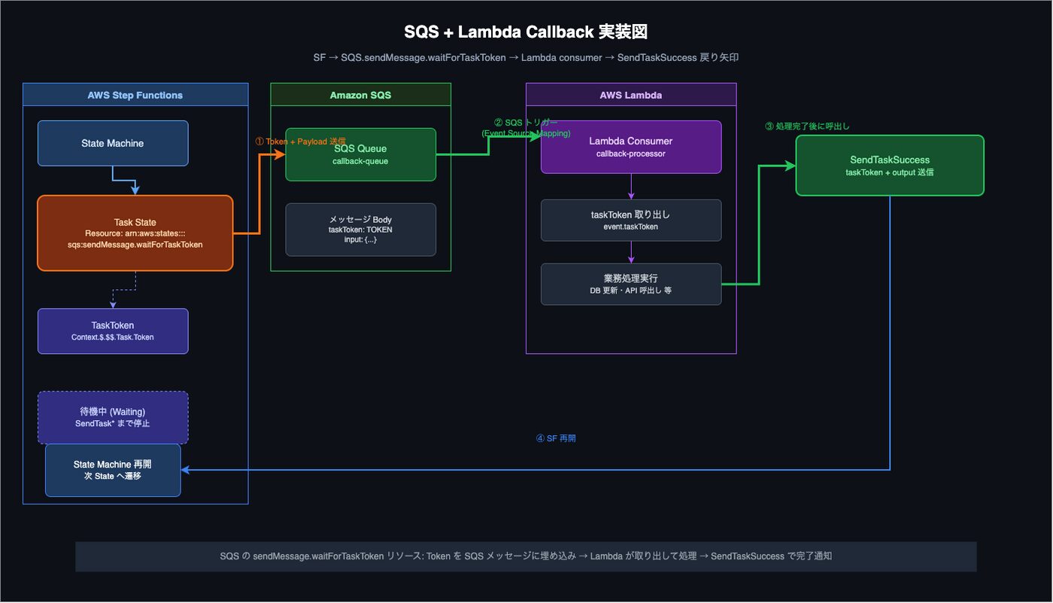Viewport: 1053px width, 603px height.
Task: Click the SendTask* まで停止 text
Action: (113, 423)
